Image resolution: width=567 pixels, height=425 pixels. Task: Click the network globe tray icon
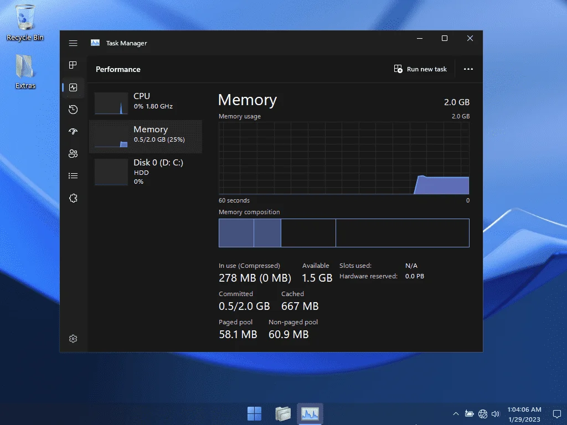[483, 414]
